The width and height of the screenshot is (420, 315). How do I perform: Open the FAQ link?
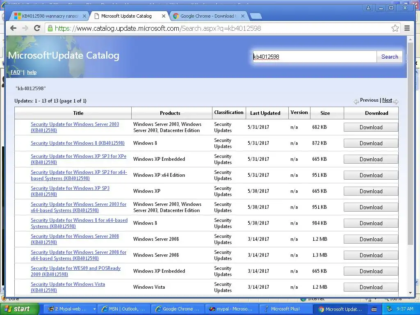[15, 72]
